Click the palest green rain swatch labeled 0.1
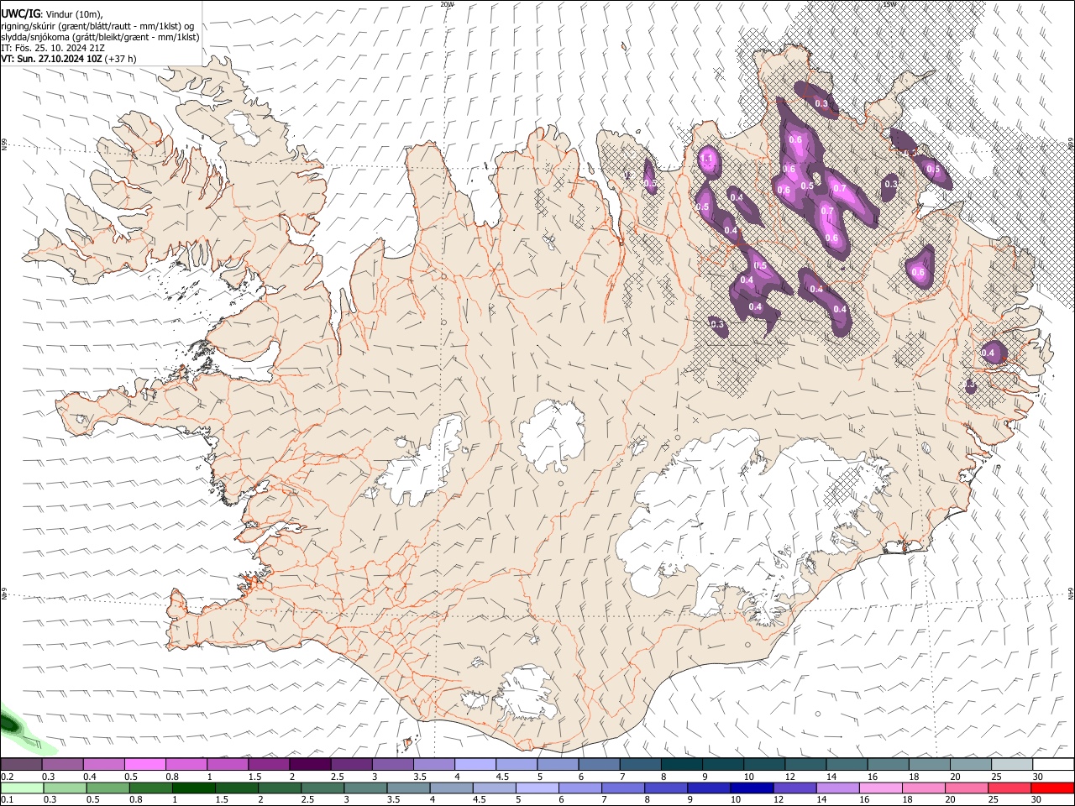Viewport: 1075px width, 806px height. [23, 788]
